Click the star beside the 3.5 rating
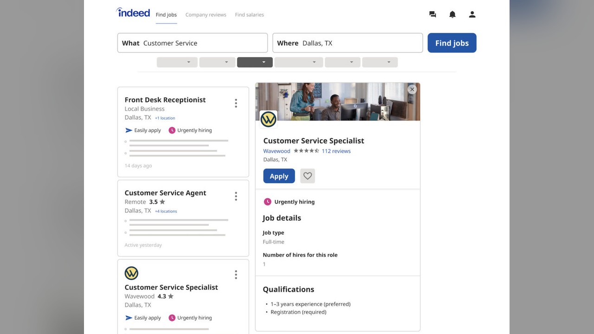The height and width of the screenshot is (334, 594). (x=162, y=202)
